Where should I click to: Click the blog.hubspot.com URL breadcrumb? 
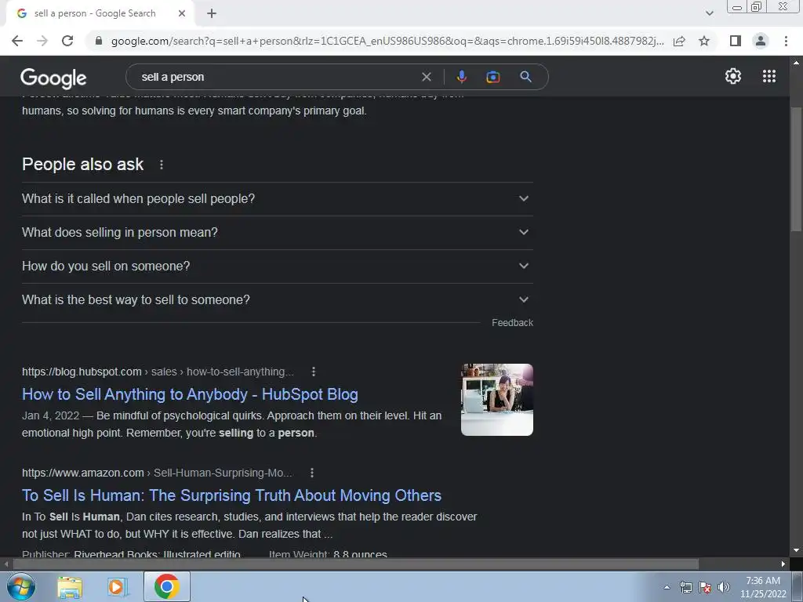158,372
